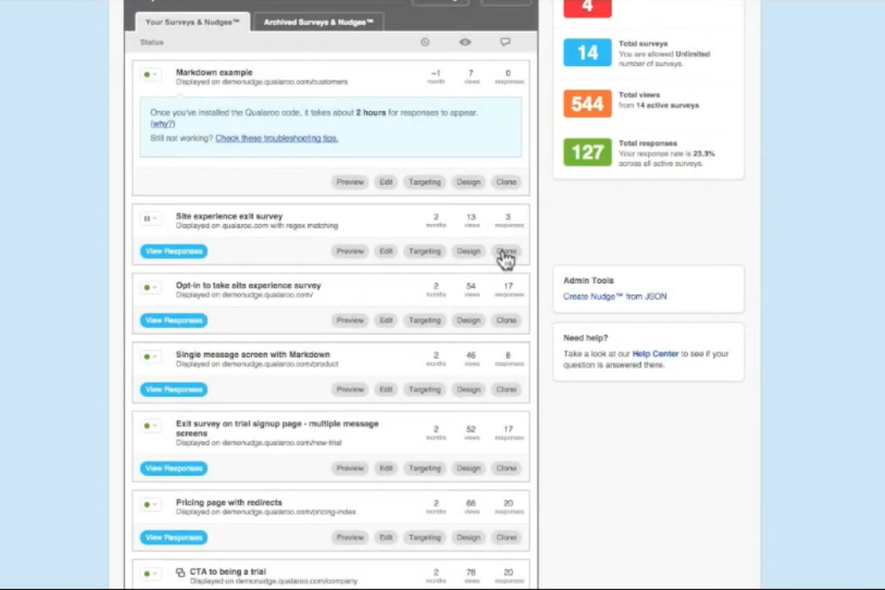Click the blue 14 total surveys badge
The width and height of the screenshot is (885, 590).
click(587, 52)
